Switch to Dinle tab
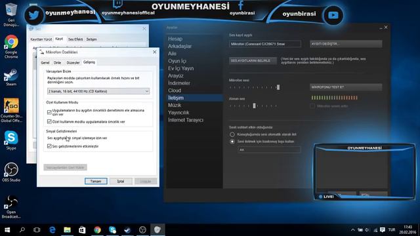420x236 pixels. tap(57, 63)
